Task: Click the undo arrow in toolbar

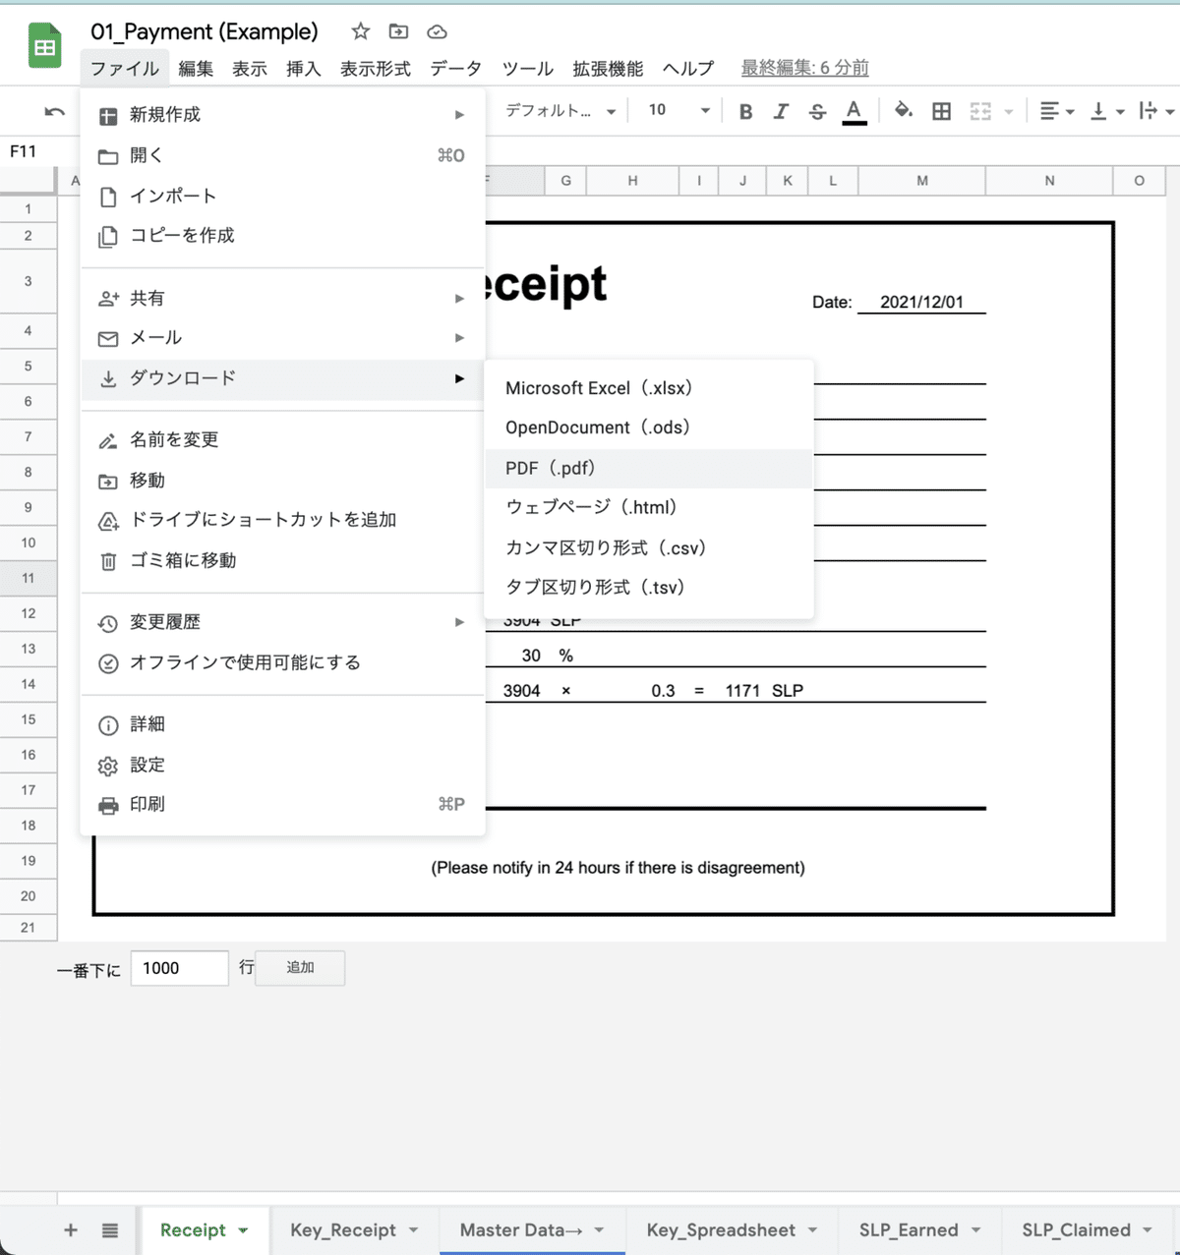Action: point(55,112)
